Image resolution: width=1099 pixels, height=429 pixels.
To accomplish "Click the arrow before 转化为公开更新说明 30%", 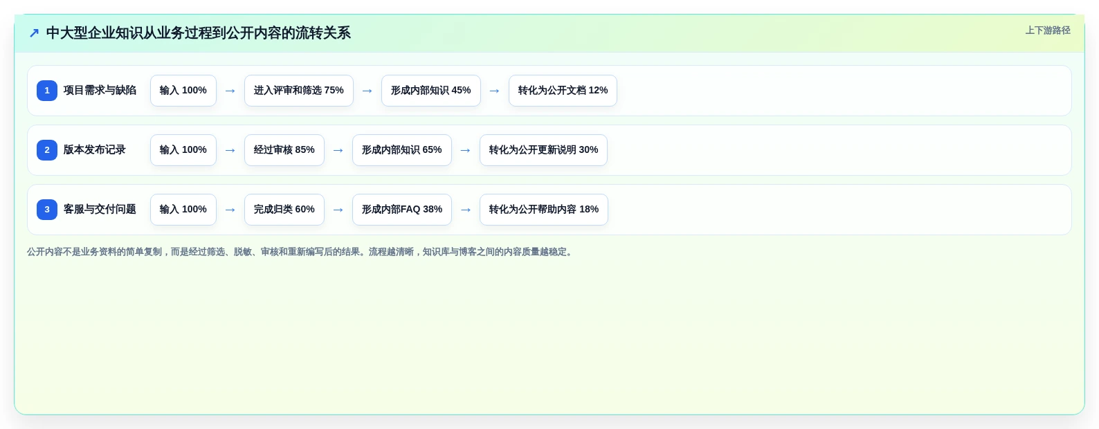I will [x=466, y=150].
